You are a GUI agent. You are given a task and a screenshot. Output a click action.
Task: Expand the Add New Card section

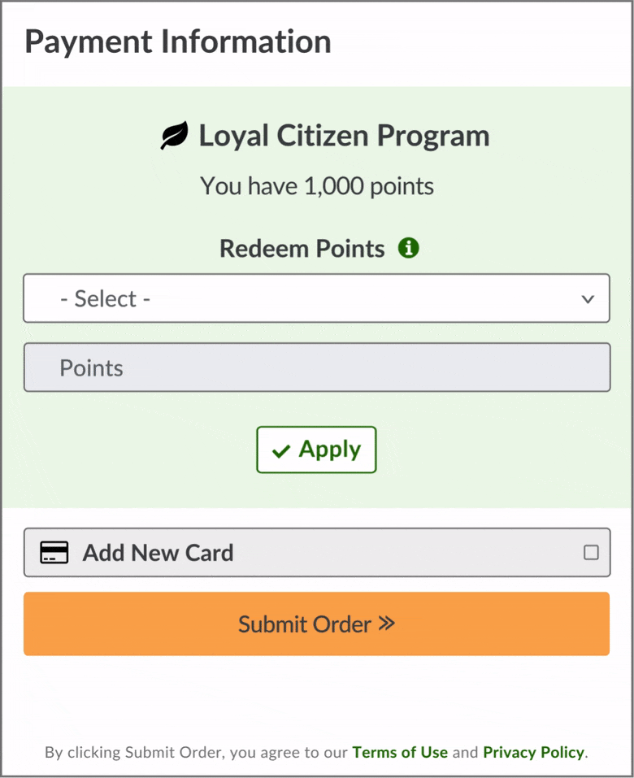[x=316, y=553]
